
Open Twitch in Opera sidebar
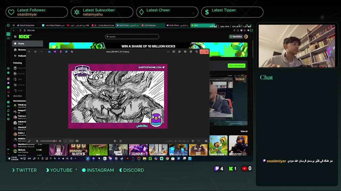click(x=8, y=83)
